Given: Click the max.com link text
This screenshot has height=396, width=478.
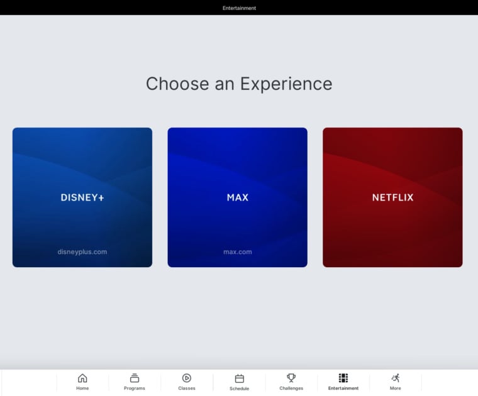Looking at the screenshot, I should pos(238,252).
